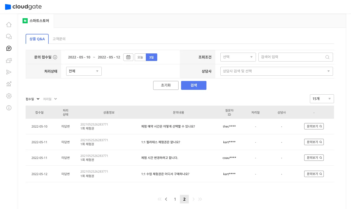This screenshot has width=351, height=209.
Task: Click the blue 검색 search button
Action: tap(194, 85)
